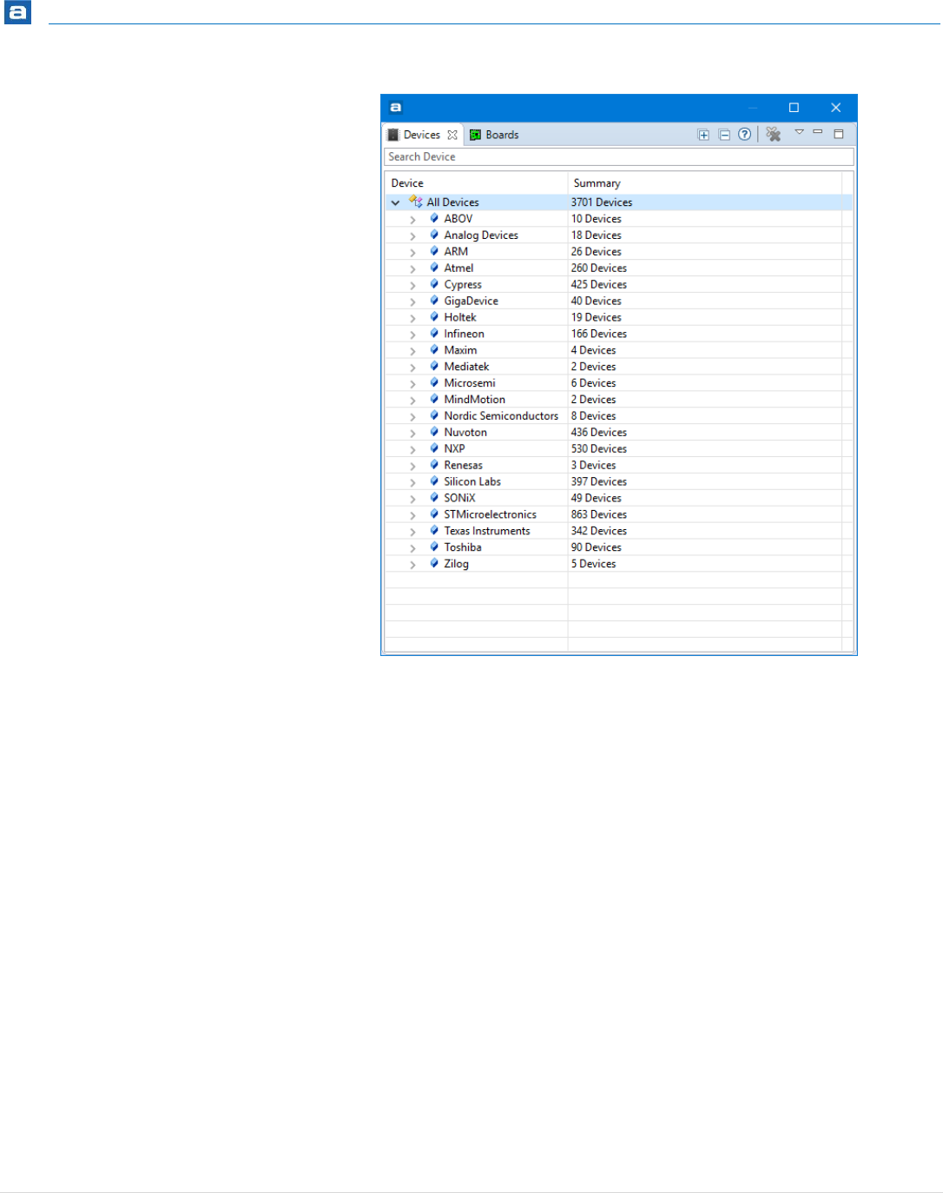The width and height of the screenshot is (943, 1193).
Task: Select the Zilog vendor name
Action: click(456, 564)
